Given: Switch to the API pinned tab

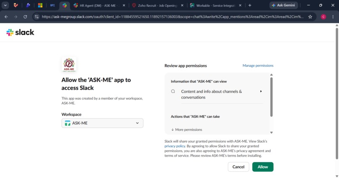Looking at the screenshot, I should tap(53, 5).
